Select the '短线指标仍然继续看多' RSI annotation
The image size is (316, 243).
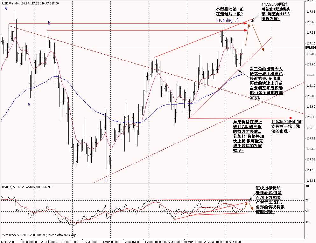point(270,200)
